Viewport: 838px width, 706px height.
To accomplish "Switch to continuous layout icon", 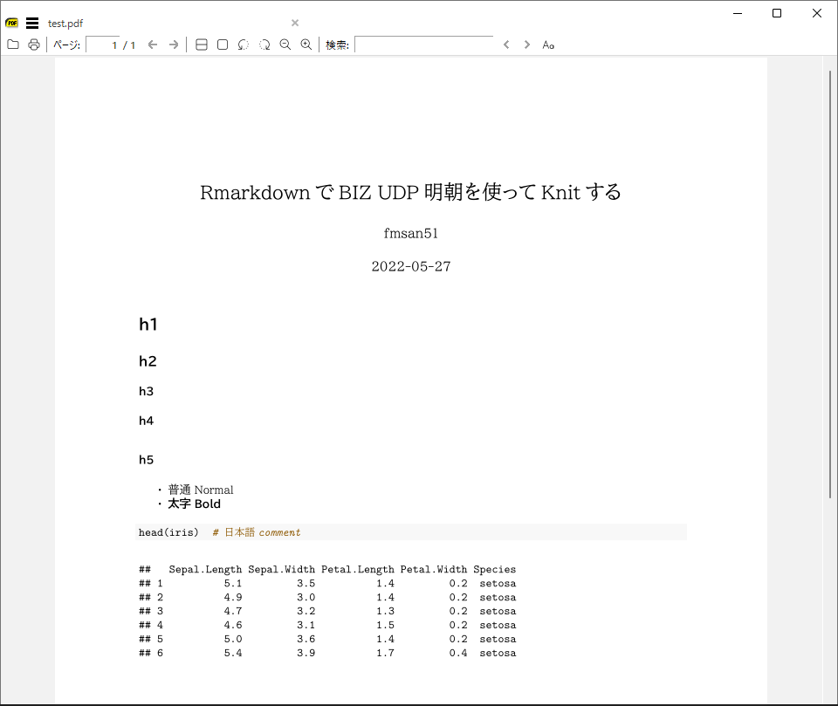I will tap(202, 45).
